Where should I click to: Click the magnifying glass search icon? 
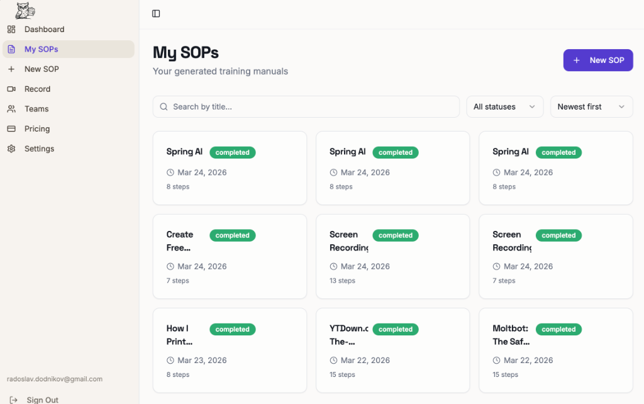pos(164,107)
